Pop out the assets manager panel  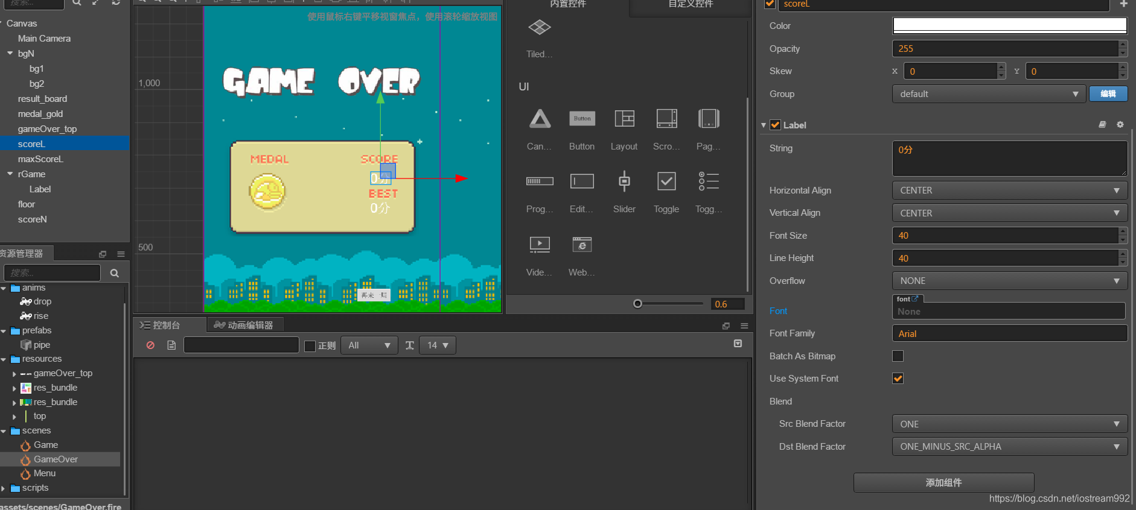coord(103,254)
